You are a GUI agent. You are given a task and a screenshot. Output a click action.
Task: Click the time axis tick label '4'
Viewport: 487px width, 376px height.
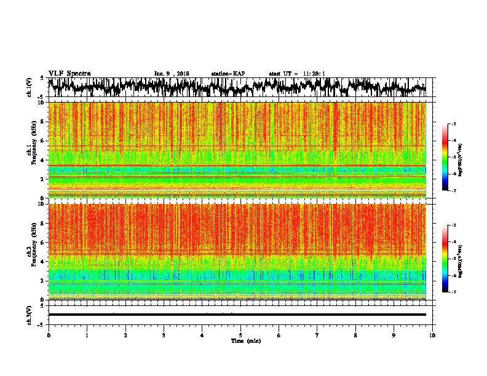pyautogui.click(x=202, y=335)
